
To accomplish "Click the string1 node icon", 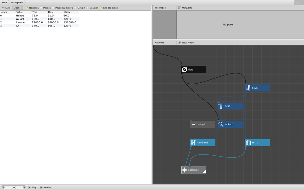I will click(x=193, y=124).
